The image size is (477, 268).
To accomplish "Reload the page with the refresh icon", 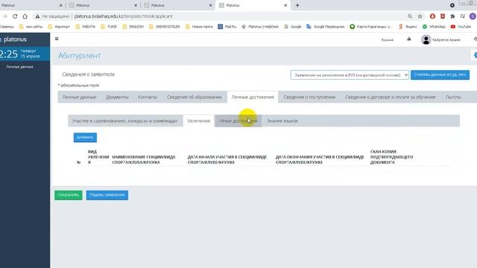I will click(x=15, y=16).
